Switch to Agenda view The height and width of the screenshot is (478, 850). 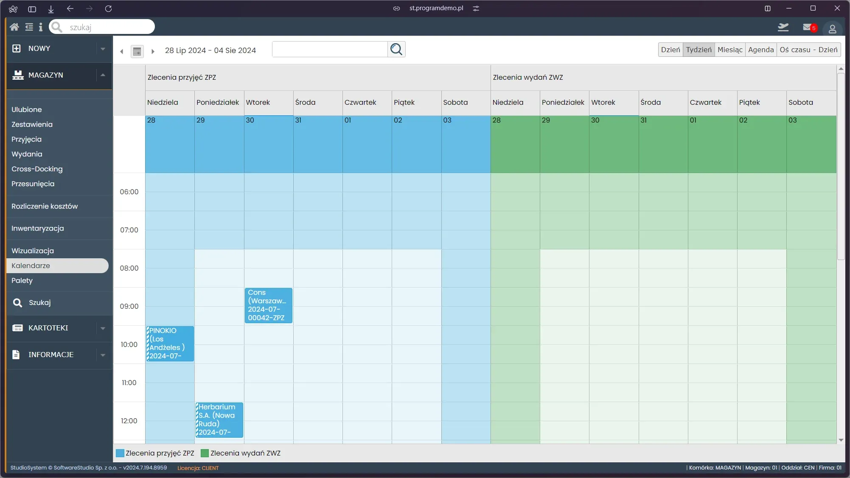coord(761,50)
